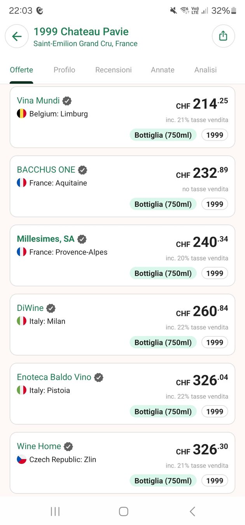This screenshot has height=525, width=245.
Task: Tap the Bottiglia (750ml) chip for BACCHUS ONE
Action: click(x=163, y=204)
